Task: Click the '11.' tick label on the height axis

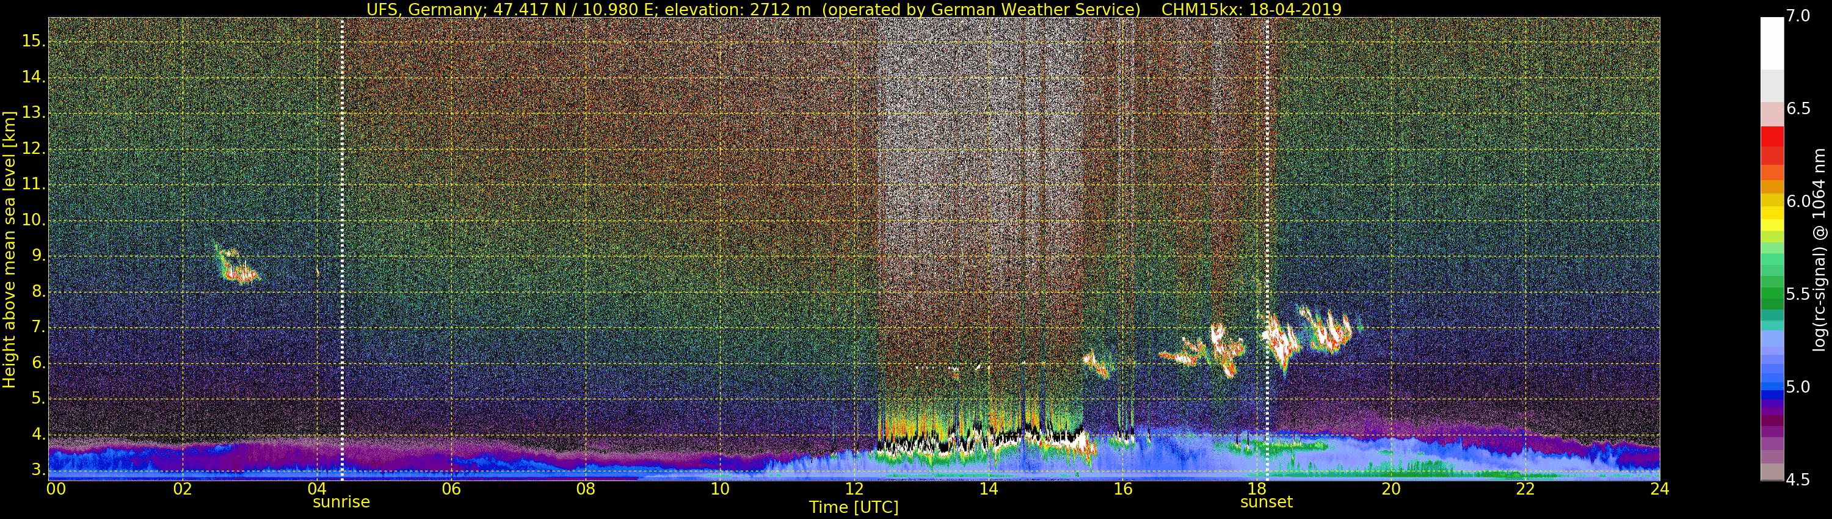Action: [33, 184]
